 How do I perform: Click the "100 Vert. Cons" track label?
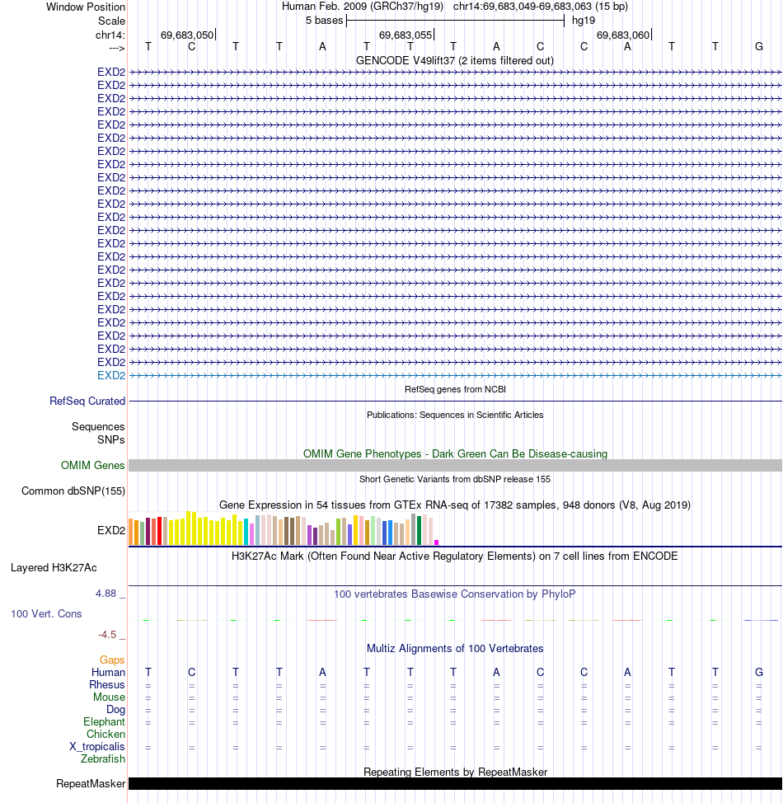[x=47, y=614]
